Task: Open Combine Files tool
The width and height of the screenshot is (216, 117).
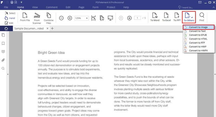Action: tap(49, 18)
